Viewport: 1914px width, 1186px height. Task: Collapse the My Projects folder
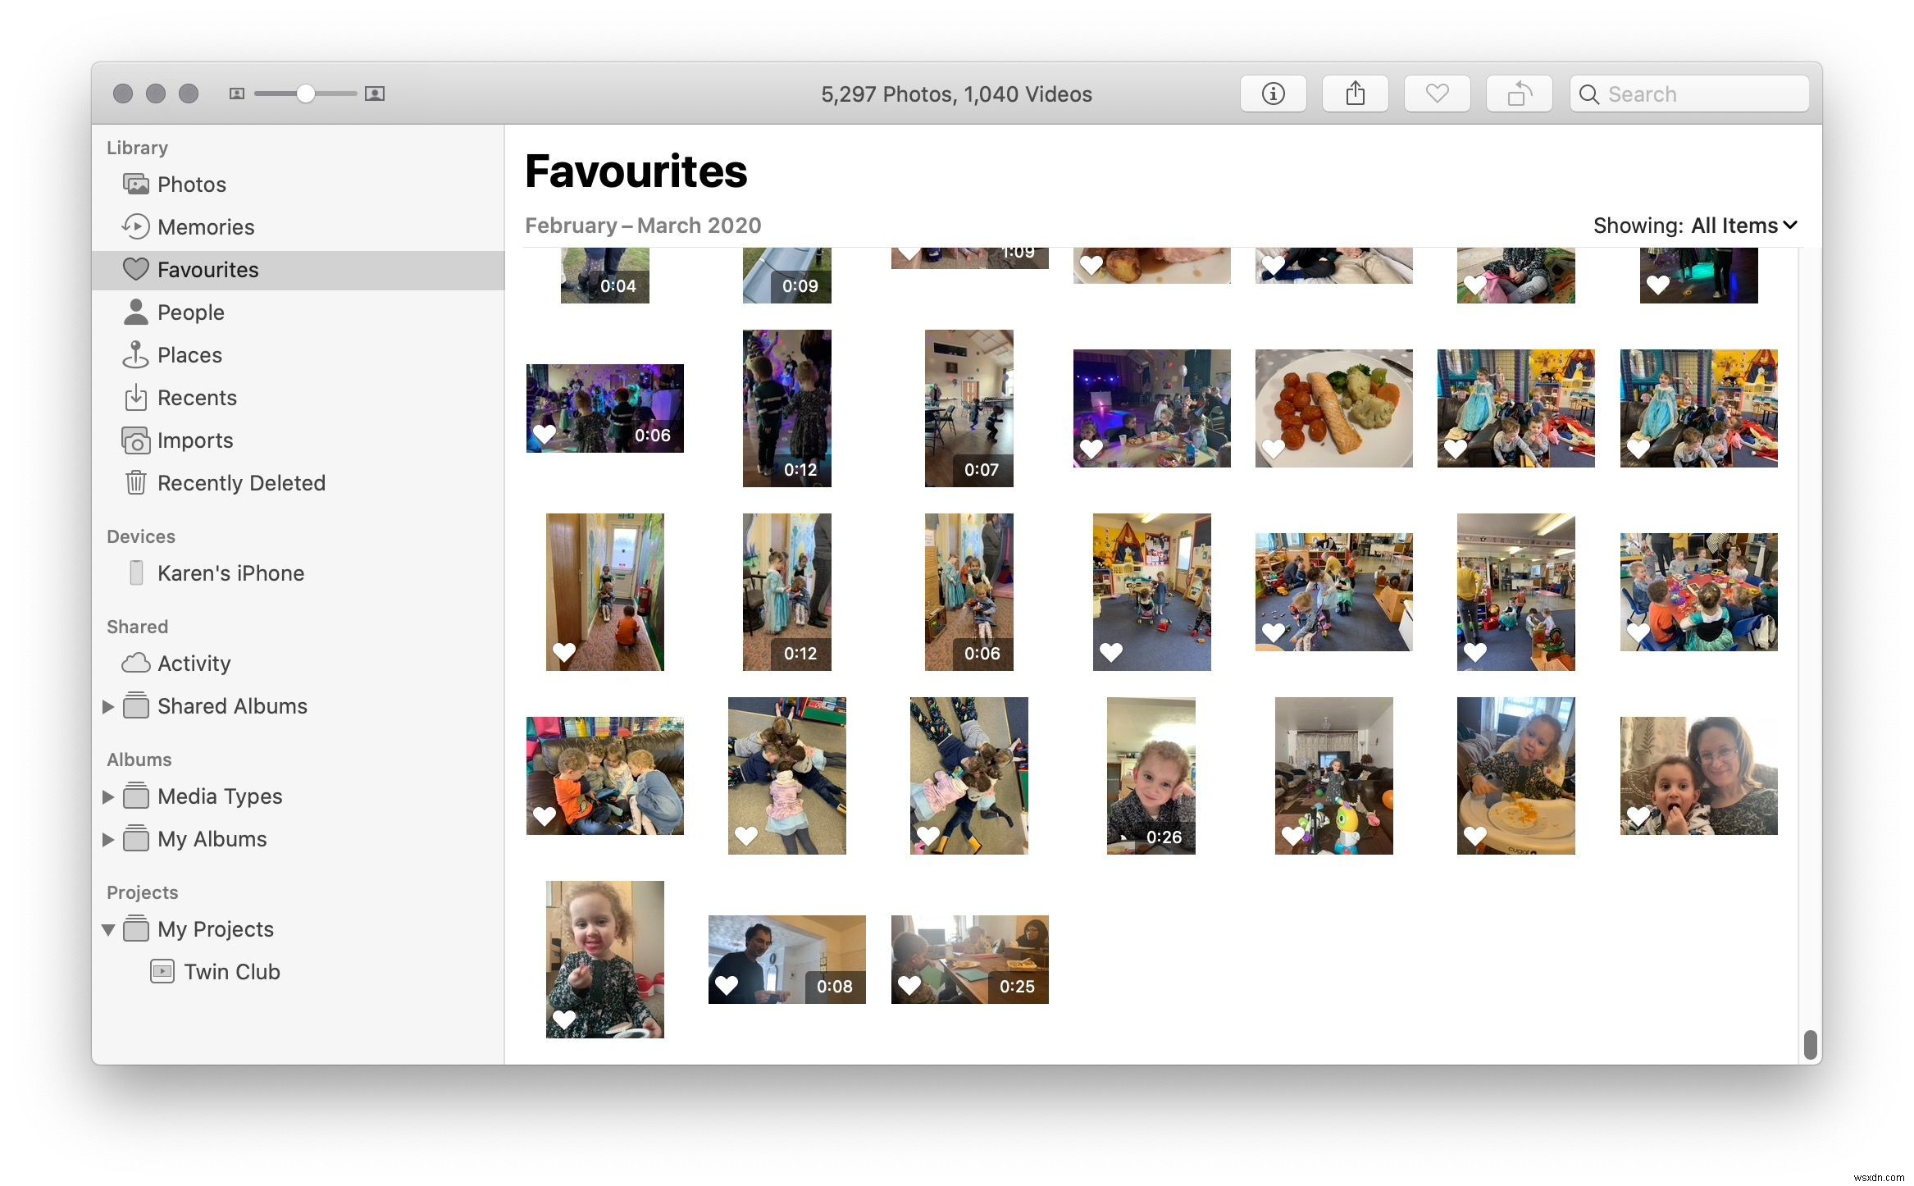click(107, 928)
